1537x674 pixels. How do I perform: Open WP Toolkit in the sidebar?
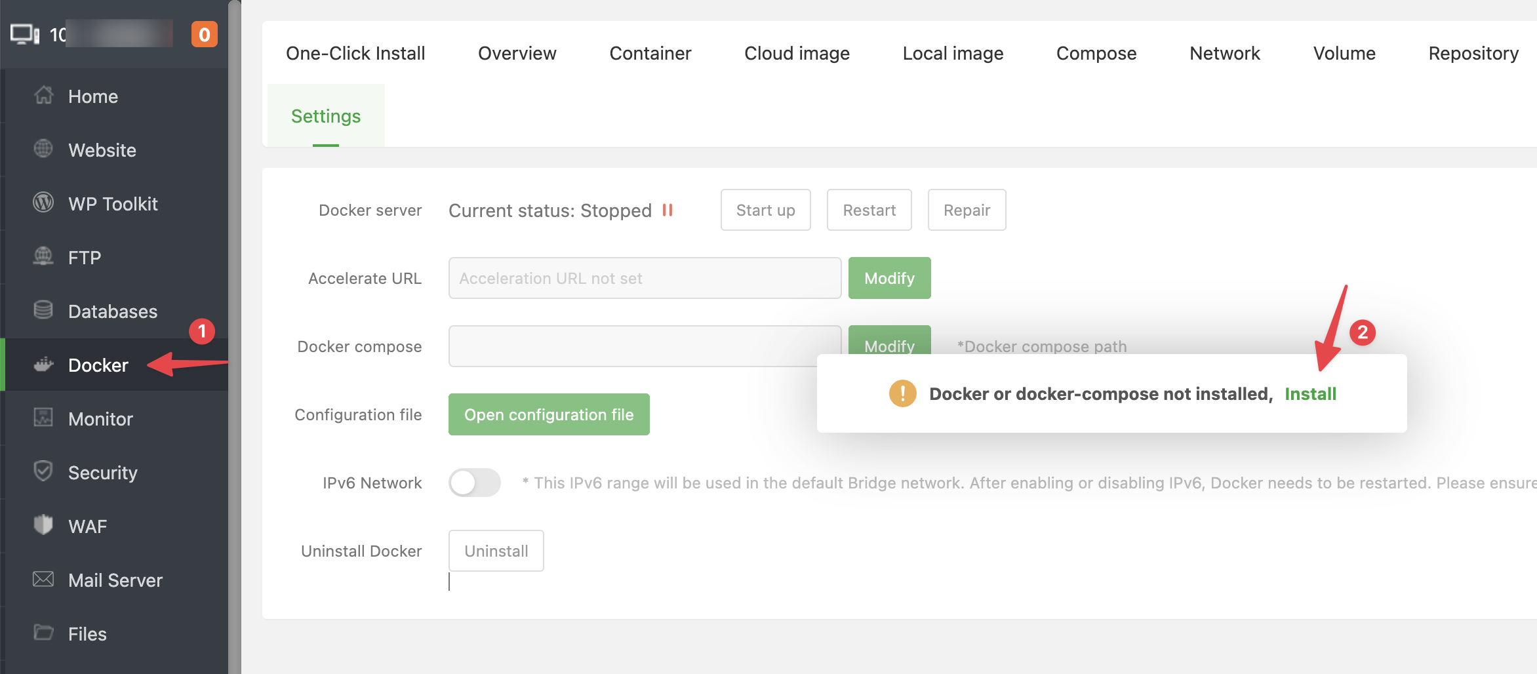tap(117, 203)
